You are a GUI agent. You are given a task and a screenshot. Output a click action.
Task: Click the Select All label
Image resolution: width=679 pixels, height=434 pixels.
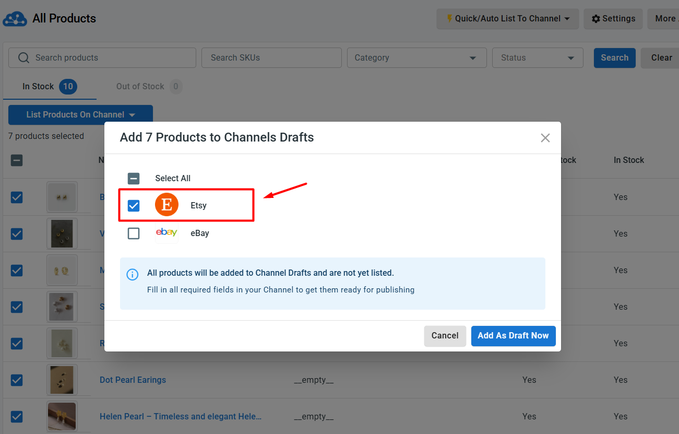(173, 178)
